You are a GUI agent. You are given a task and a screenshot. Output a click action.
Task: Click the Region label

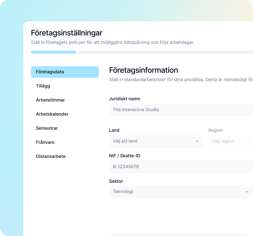pos(215,130)
